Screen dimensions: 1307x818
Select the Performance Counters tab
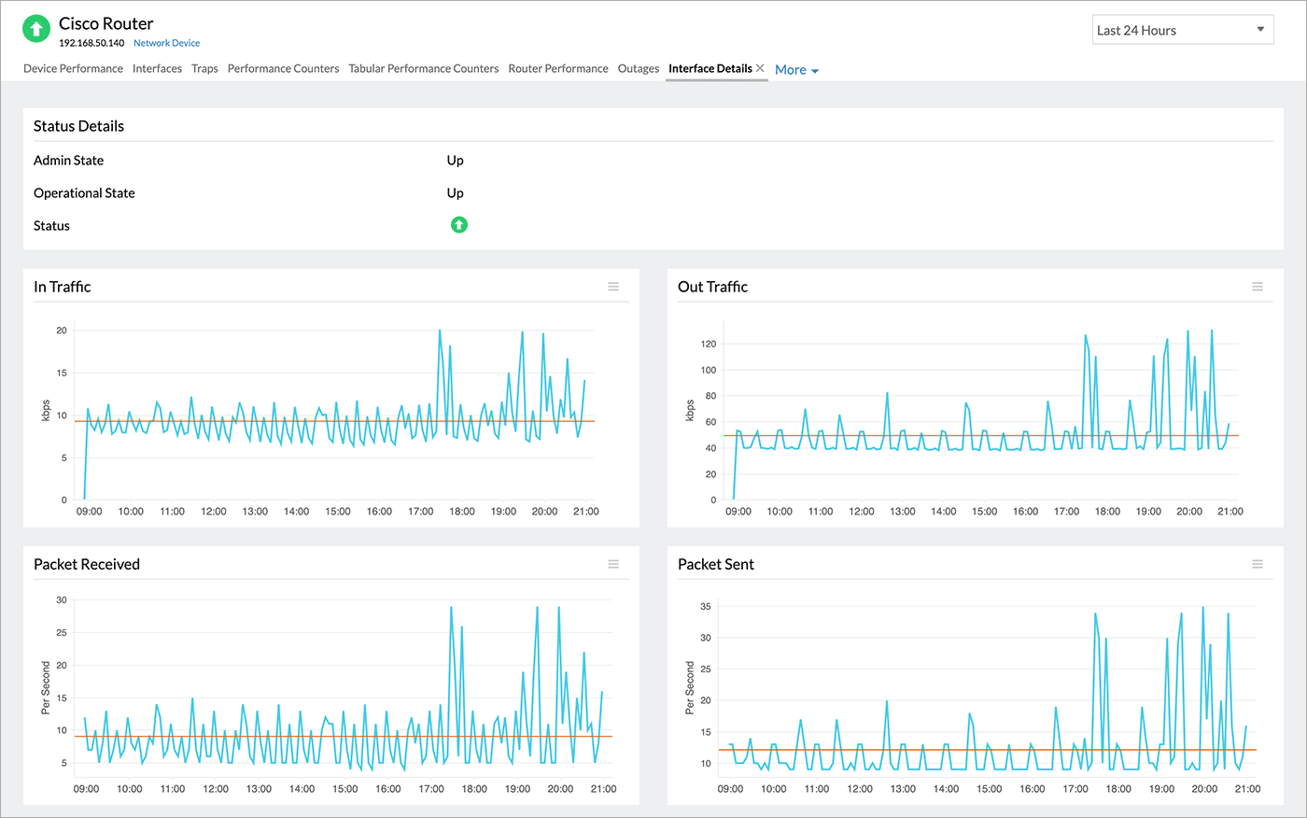[x=283, y=68]
